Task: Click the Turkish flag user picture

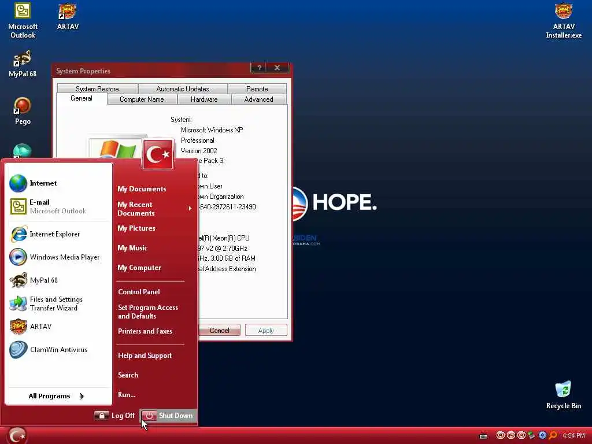Action: pos(158,154)
